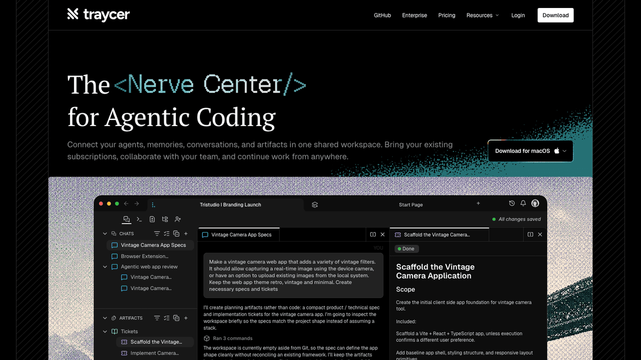Click the filter icon in the CHATS header
The height and width of the screenshot is (360, 641).
pyautogui.click(x=157, y=233)
